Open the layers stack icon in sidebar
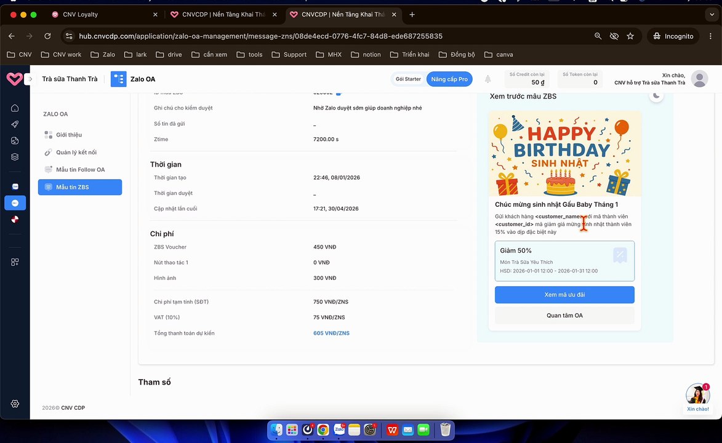This screenshot has width=722, height=443. (15, 157)
